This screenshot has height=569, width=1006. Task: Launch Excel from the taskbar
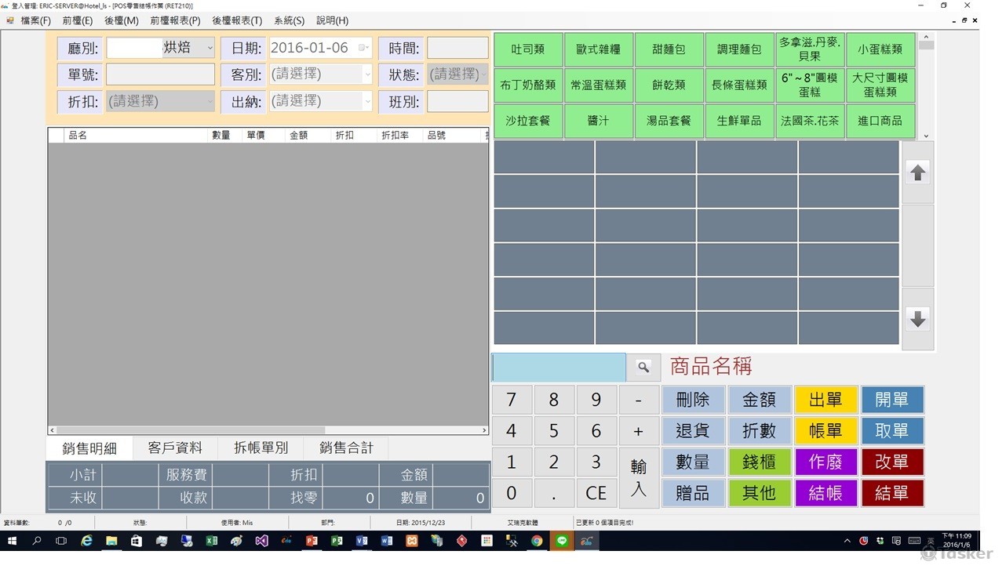[212, 541]
